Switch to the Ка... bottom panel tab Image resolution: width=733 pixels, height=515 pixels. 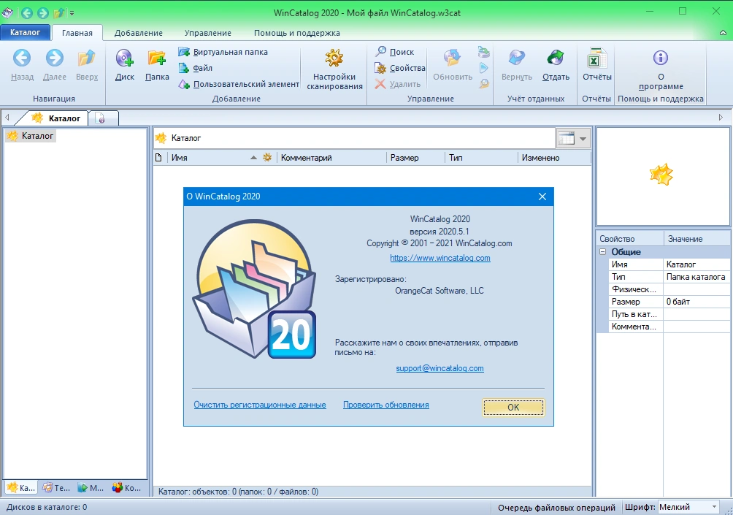pos(21,488)
